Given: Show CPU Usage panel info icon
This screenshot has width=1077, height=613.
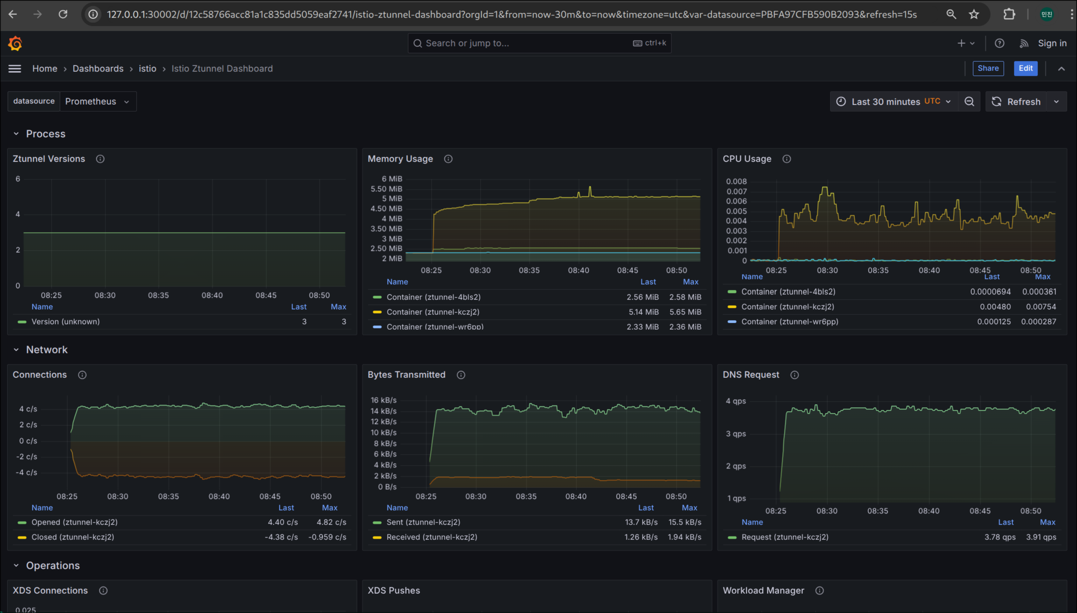Looking at the screenshot, I should (787, 159).
